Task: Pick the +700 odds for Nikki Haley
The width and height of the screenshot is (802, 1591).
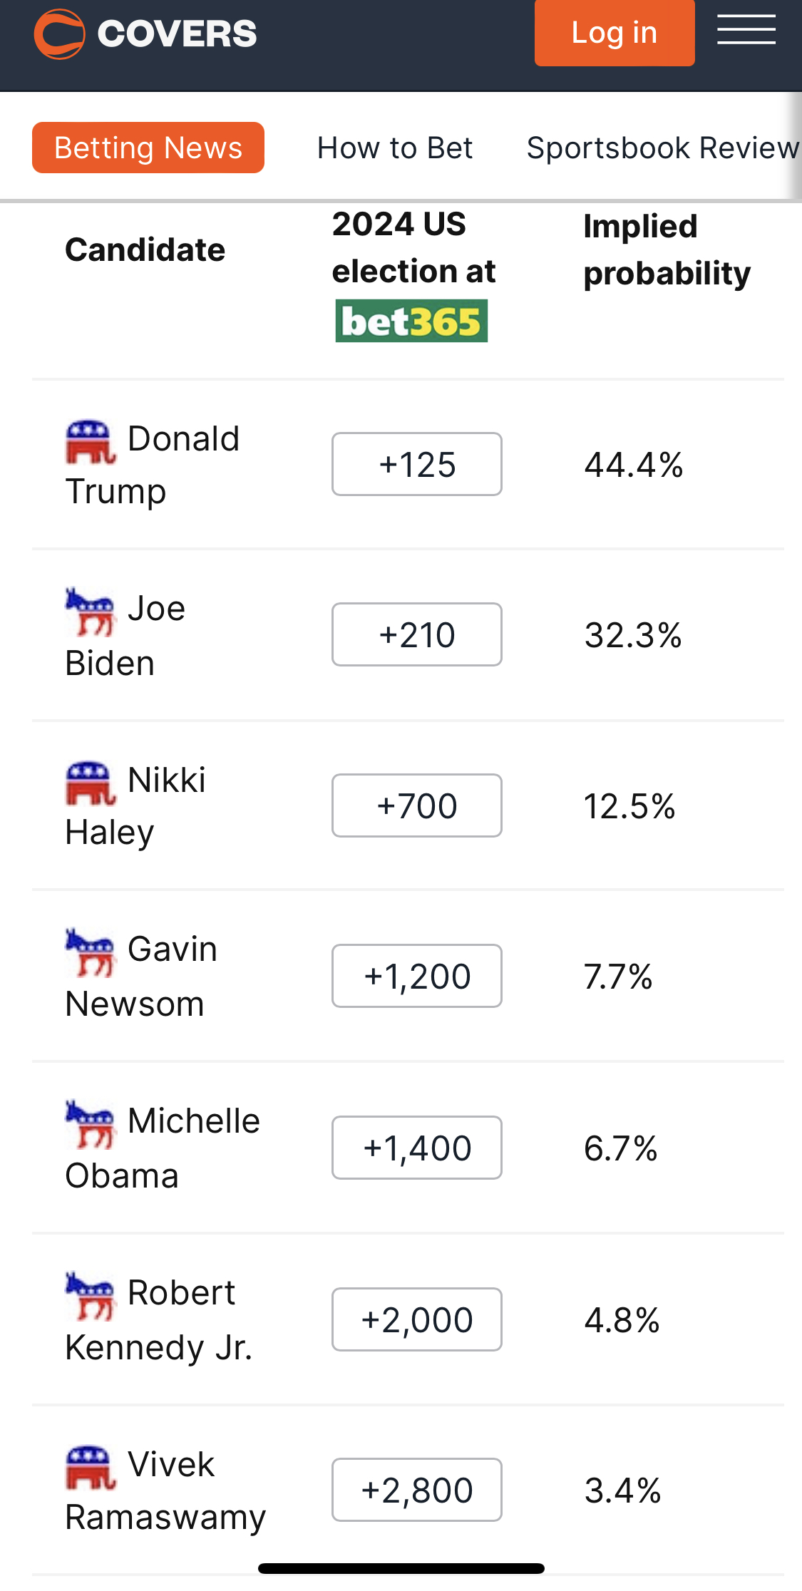Action: pos(417,805)
